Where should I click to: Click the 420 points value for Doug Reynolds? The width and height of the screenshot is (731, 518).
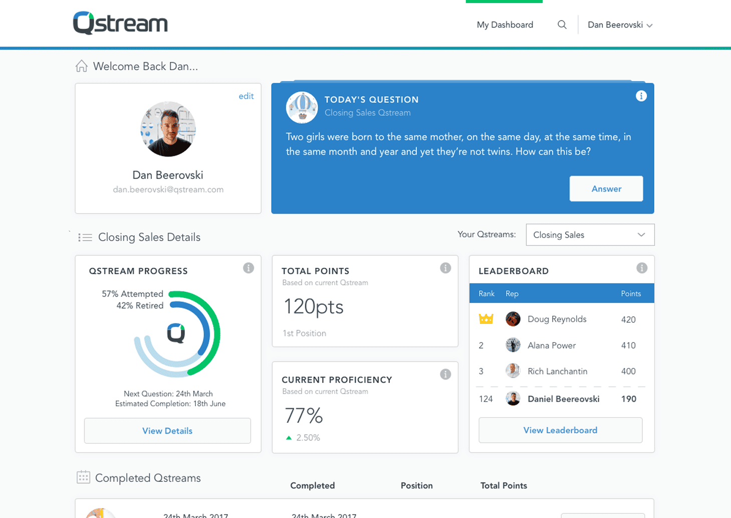click(628, 320)
